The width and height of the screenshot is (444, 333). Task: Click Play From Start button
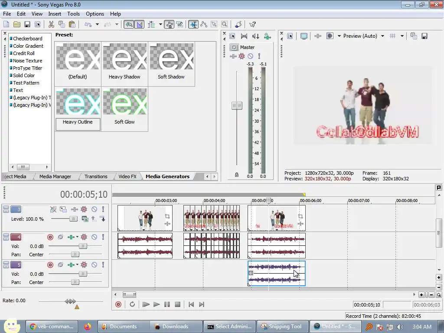[146, 304]
